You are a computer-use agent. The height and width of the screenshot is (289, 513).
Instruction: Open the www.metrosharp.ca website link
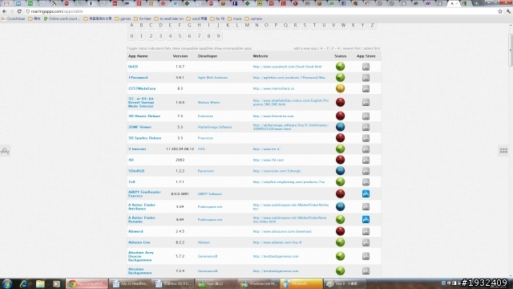point(273,88)
